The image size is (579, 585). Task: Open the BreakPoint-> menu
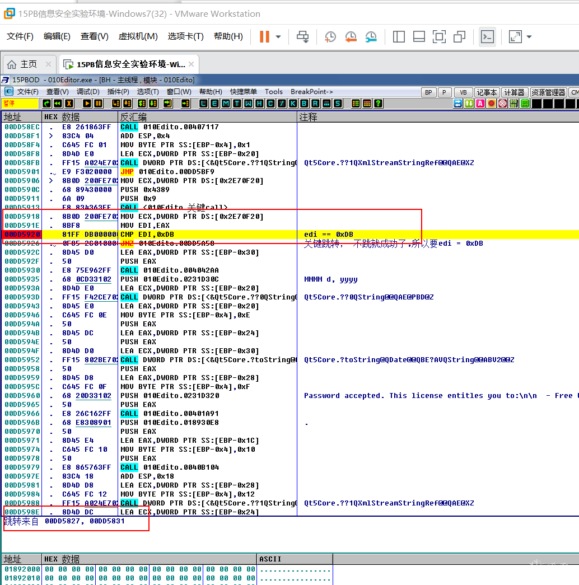coord(312,92)
